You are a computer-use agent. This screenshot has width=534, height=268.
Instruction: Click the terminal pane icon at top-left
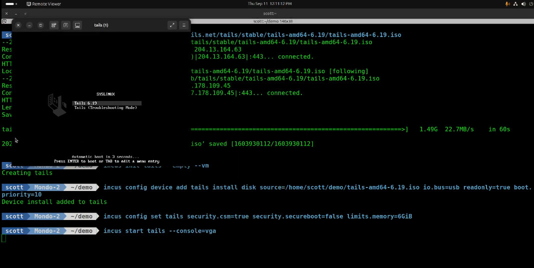[4, 21]
